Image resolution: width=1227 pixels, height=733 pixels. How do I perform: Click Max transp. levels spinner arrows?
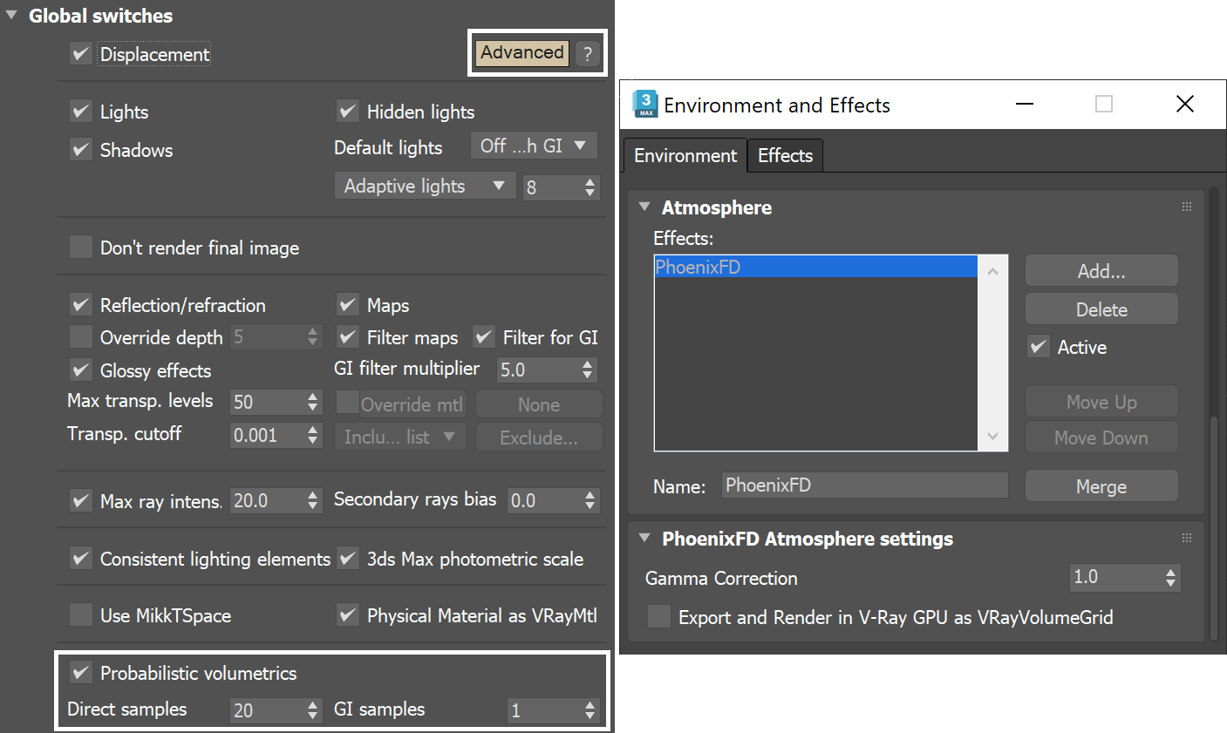coord(313,403)
